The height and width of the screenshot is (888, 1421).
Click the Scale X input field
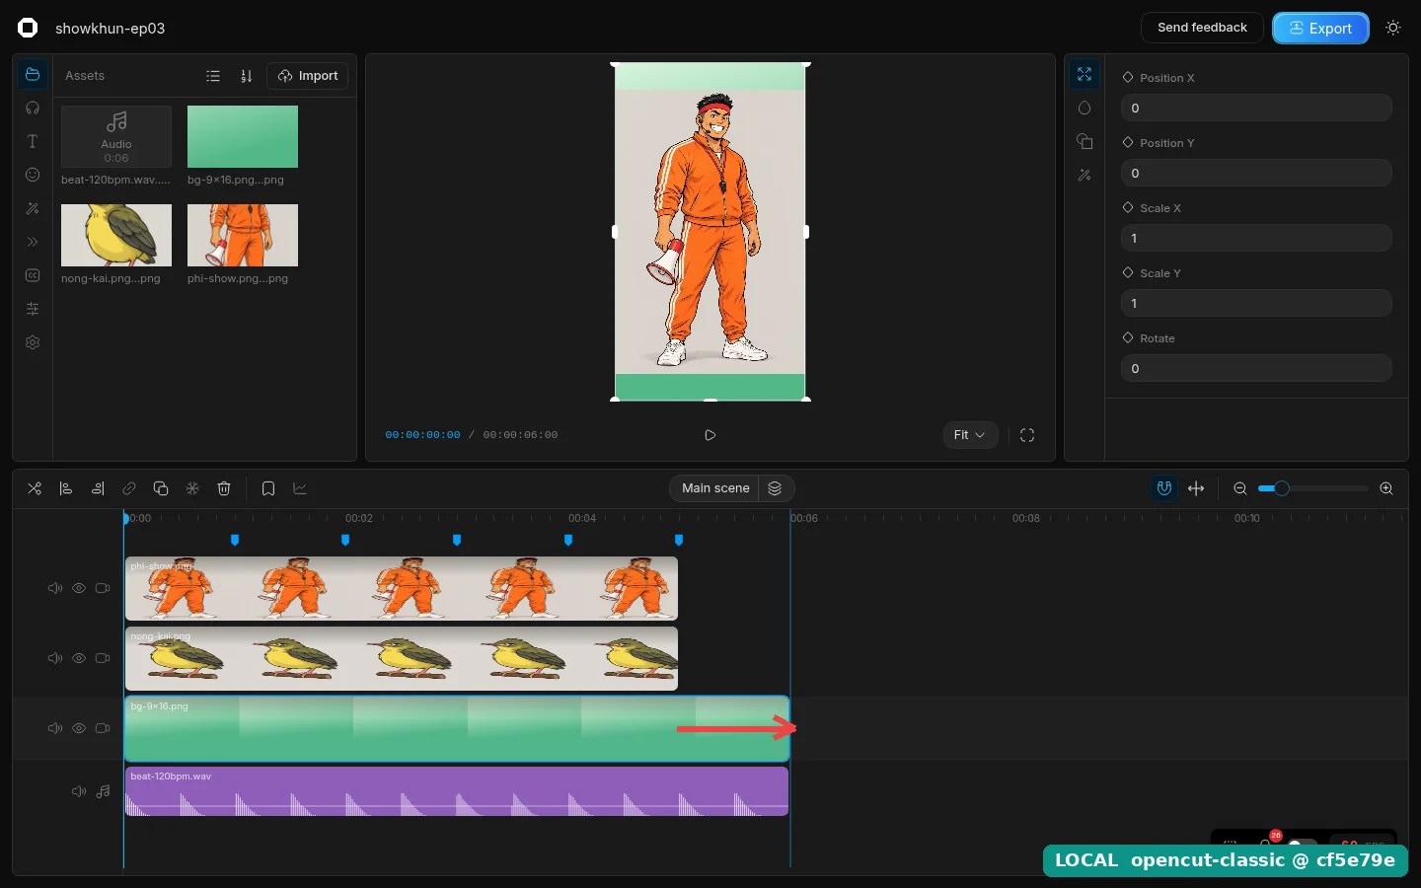coord(1256,238)
